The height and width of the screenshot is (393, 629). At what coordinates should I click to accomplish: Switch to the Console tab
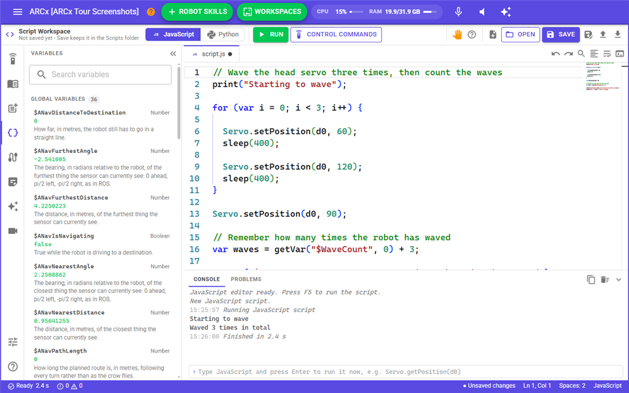(206, 279)
